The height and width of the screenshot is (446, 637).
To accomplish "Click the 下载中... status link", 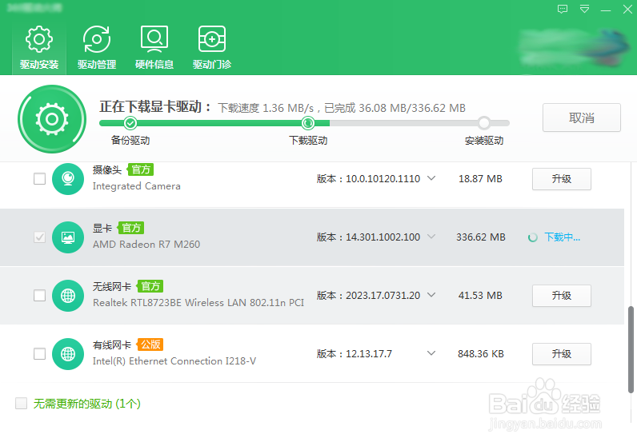I will 563,237.
